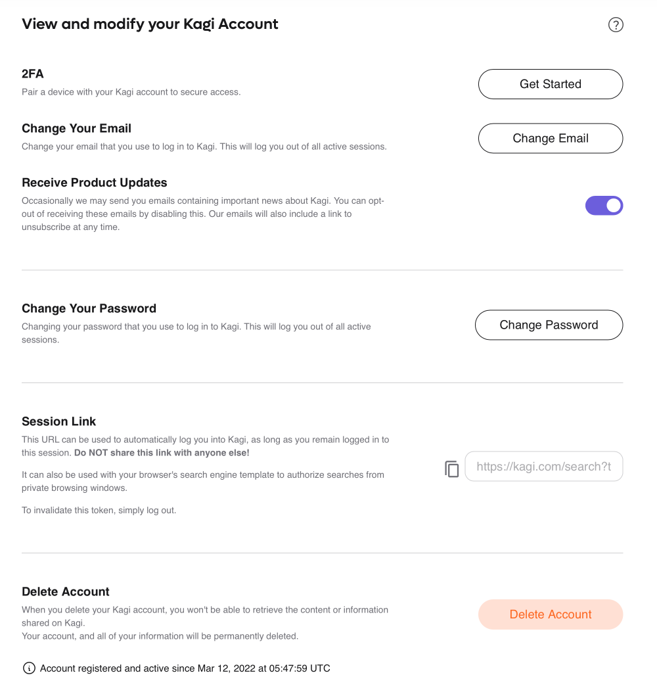Click Get Started to set up 2FA
Image resolution: width=657 pixels, height=692 pixels.
click(550, 83)
